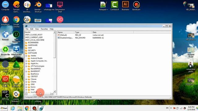Screen dimensions: 198x111
Task: Select HKEY_CURRENT_USER in tree
Action: point(34,37)
